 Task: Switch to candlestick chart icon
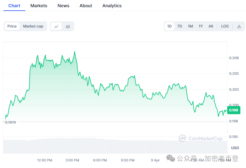(68, 26)
